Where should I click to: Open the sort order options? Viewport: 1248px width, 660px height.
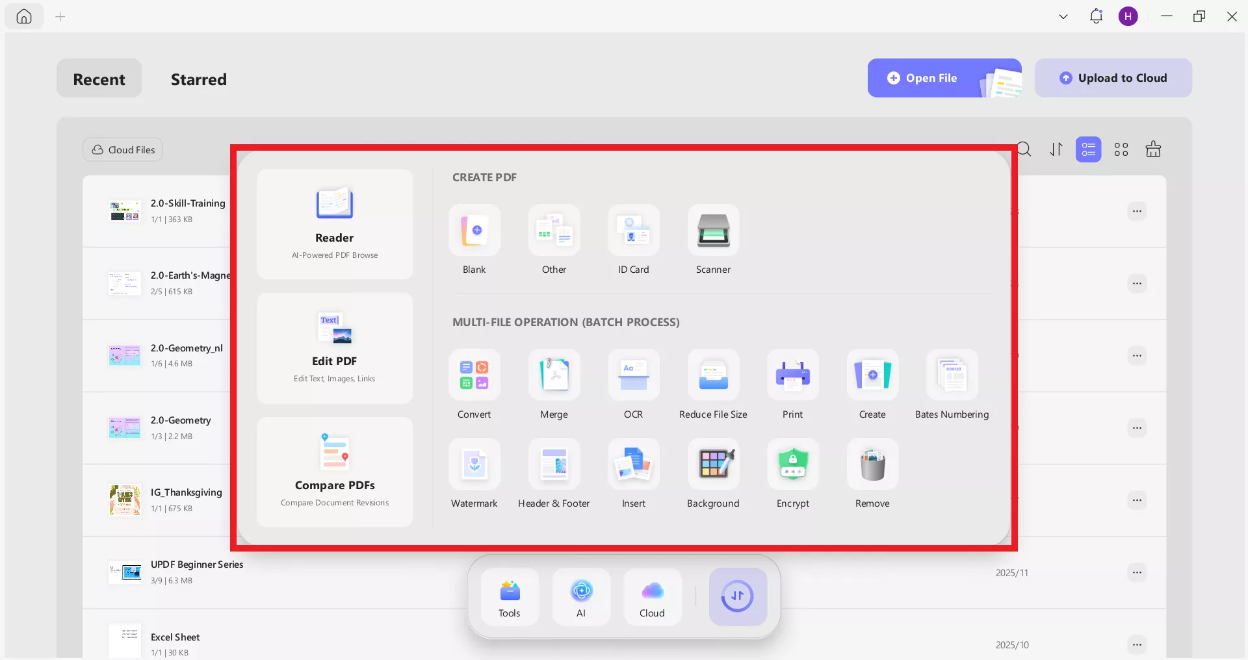(1056, 149)
